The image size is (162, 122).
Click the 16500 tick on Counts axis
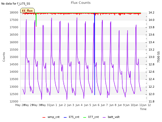tap(14, 35)
